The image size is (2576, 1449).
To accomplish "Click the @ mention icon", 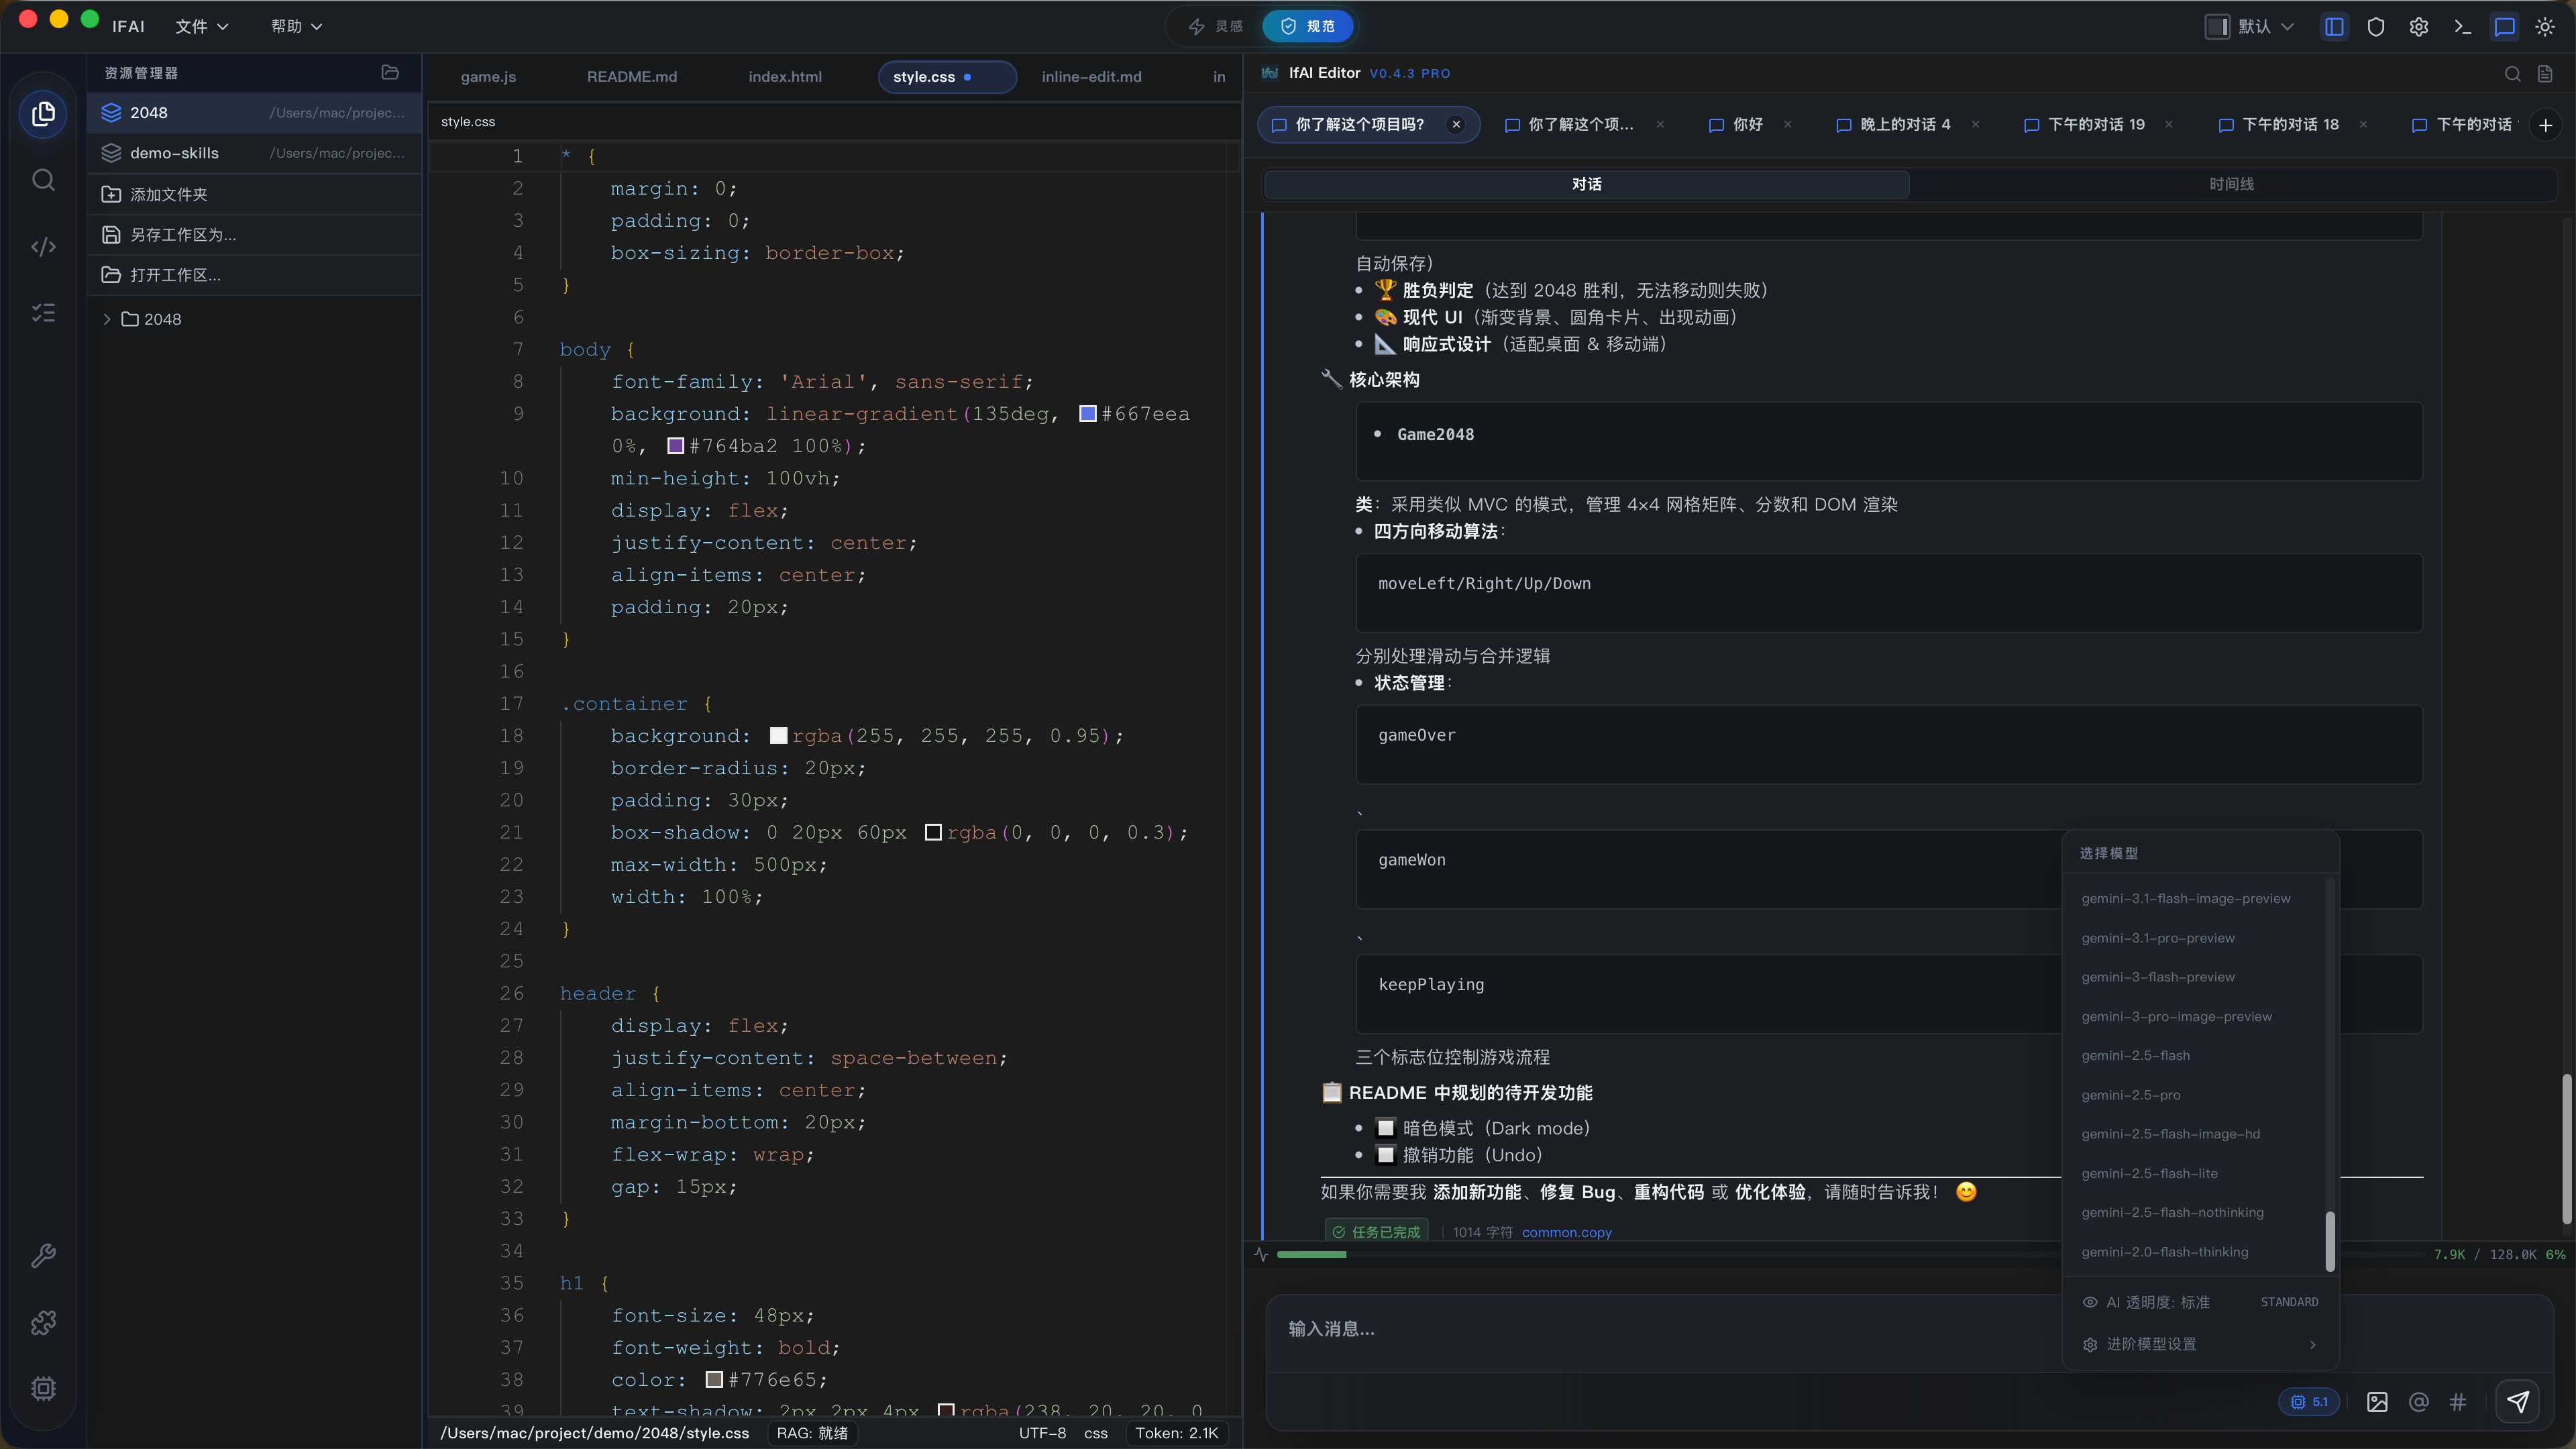I will (x=2418, y=1402).
